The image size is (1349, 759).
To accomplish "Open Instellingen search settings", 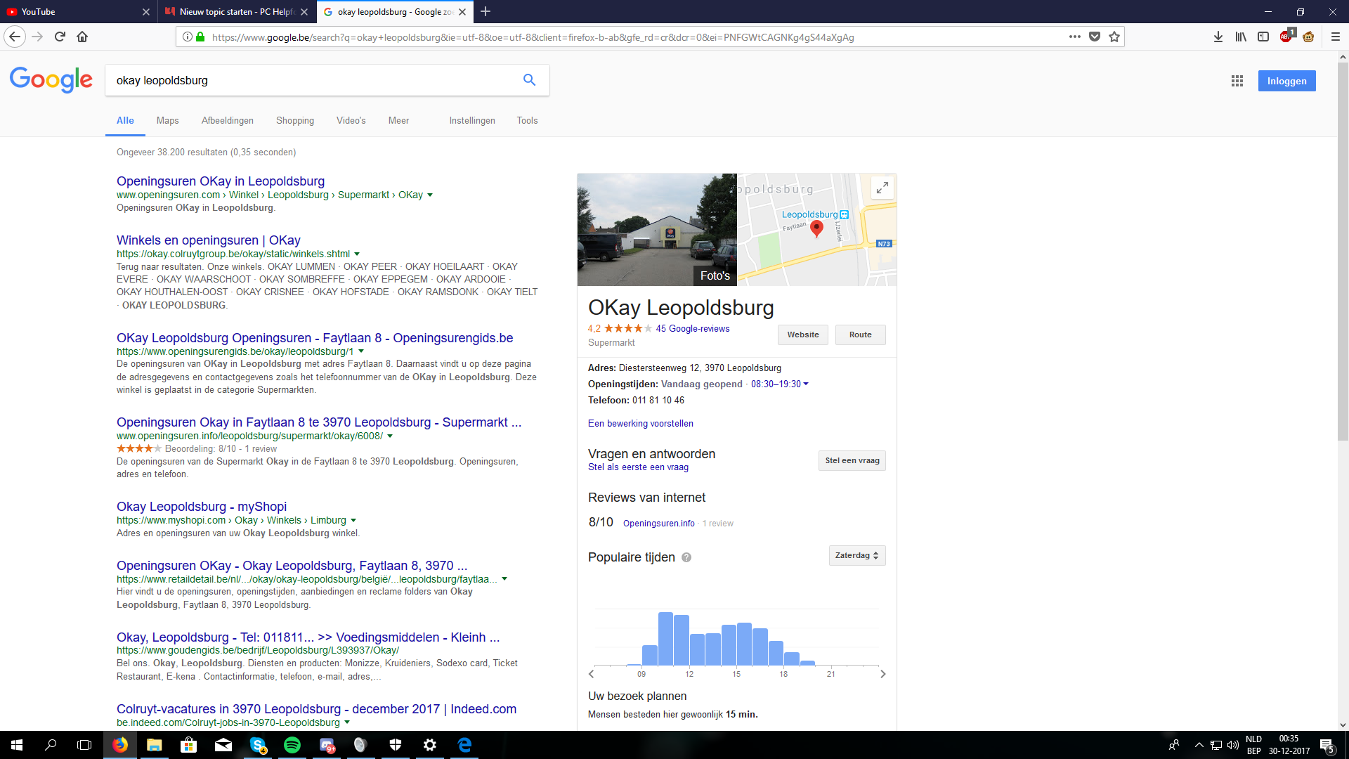I will point(472,121).
